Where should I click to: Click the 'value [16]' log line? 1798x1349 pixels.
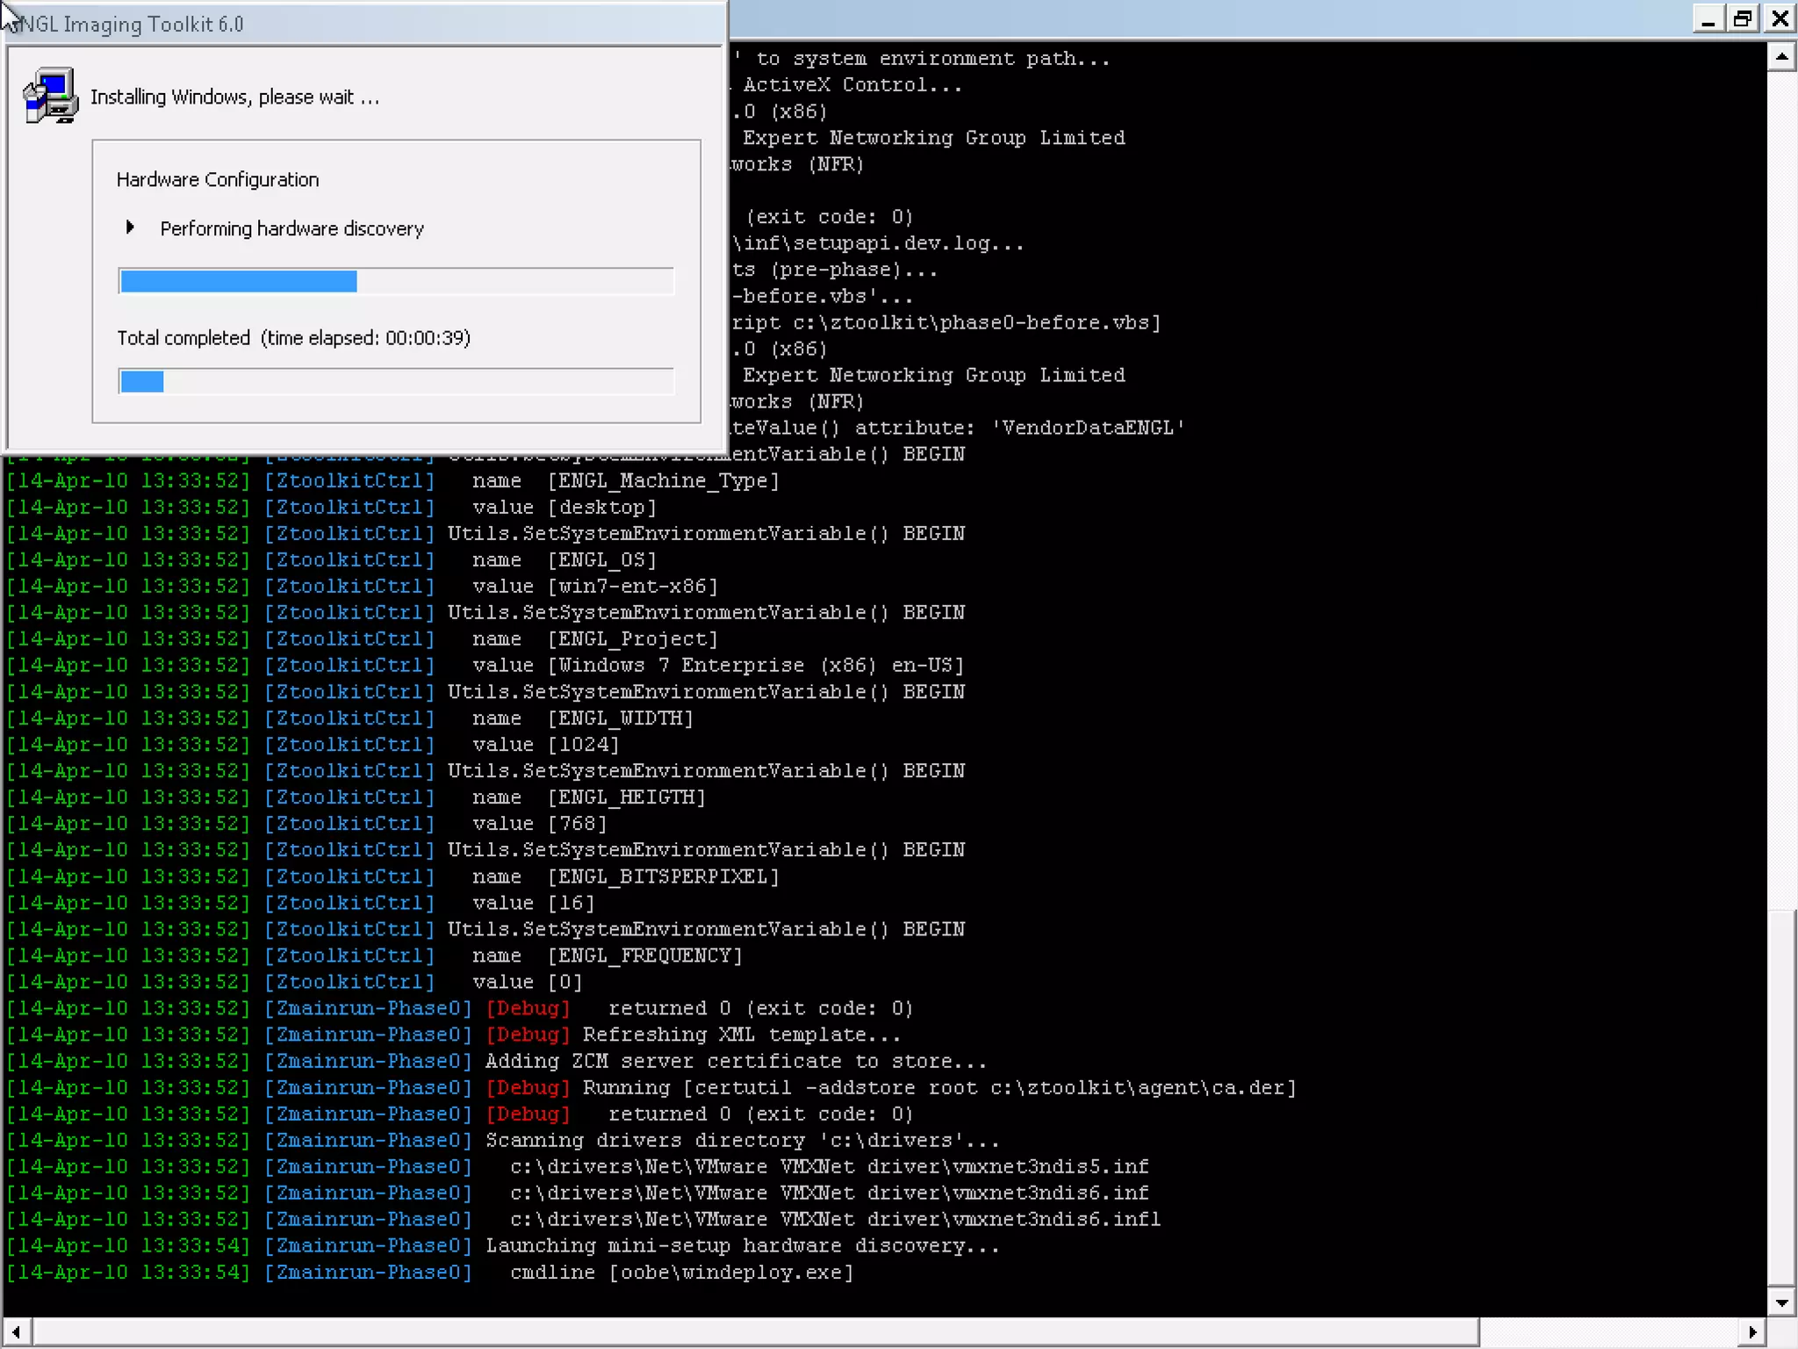533,903
